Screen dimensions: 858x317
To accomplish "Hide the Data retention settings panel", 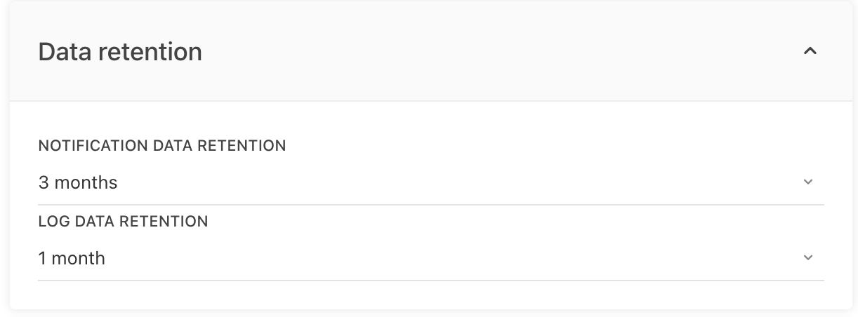I will pos(810,51).
